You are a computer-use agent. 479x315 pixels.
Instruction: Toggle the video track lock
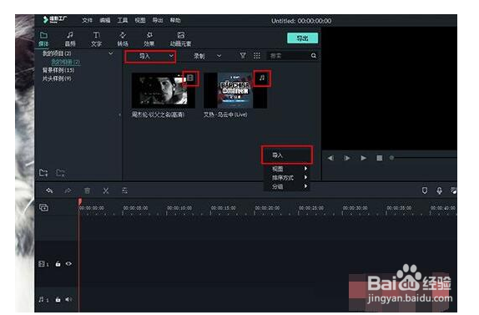(x=58, y=264)
